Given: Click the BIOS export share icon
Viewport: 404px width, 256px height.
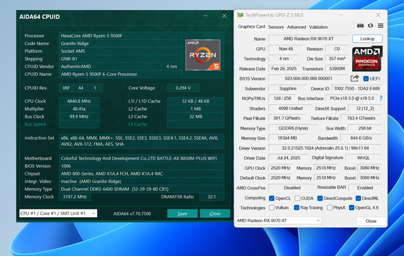Looking at the screenshot, I should 355,79.
